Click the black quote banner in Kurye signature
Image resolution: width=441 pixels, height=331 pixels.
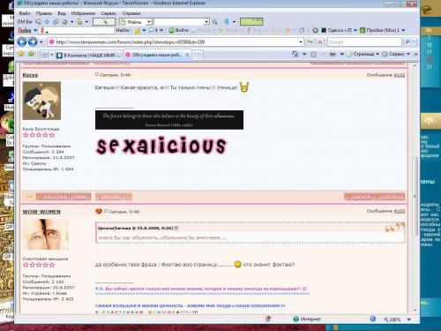click(x=169, y=120)
